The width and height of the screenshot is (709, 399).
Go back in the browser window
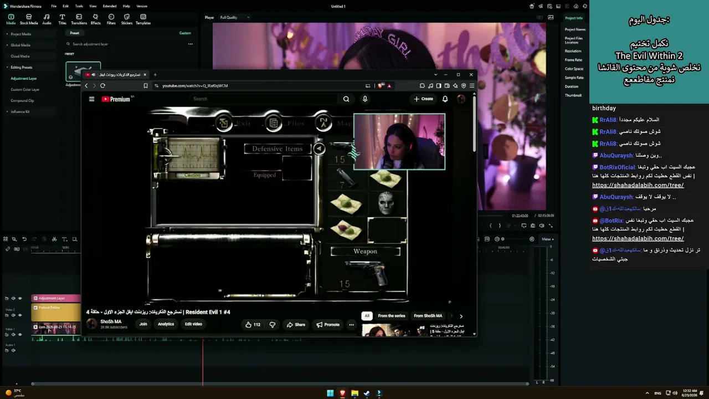86,86
